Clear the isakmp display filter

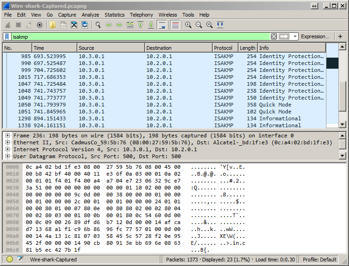point(274,36)
